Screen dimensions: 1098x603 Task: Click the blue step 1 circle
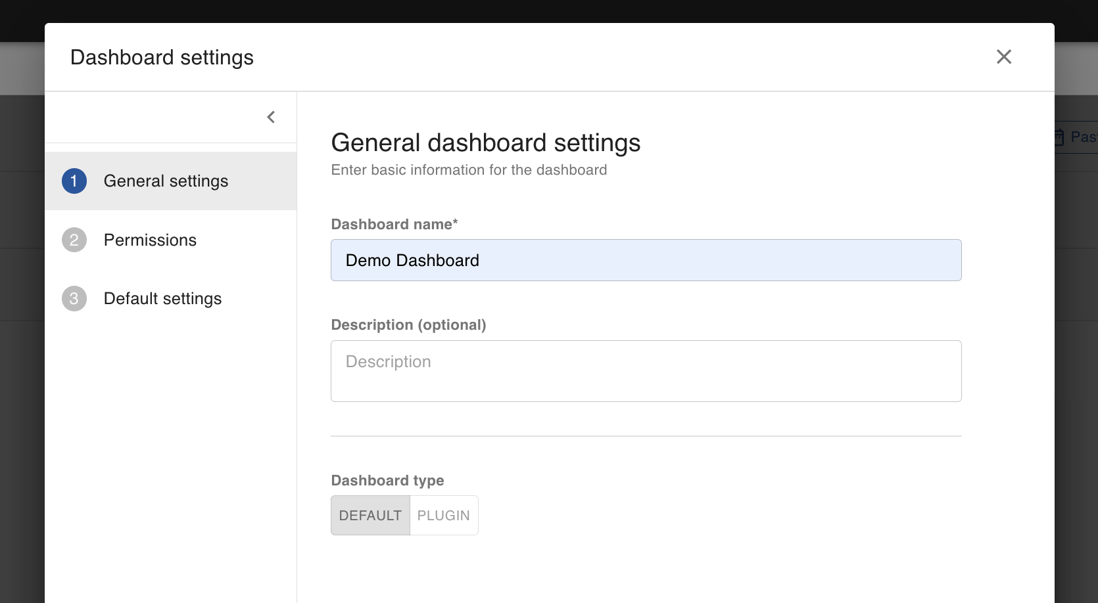74,181
